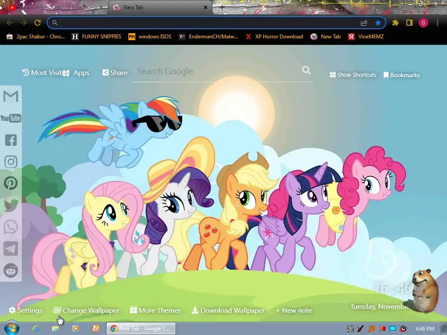Select the New Tab - Google Chrome taskbar button
Viewport: 447px width, 335px height.
[x=141, y=328]
